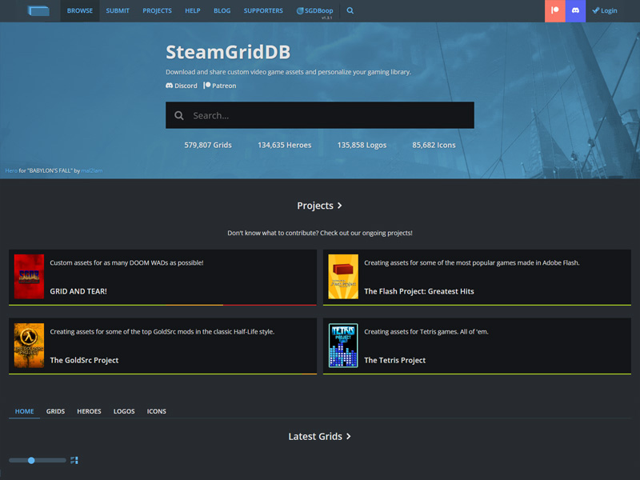Switch to the GRIDS tab
This screenshot has height=480, width=640.
coord(55,410)
